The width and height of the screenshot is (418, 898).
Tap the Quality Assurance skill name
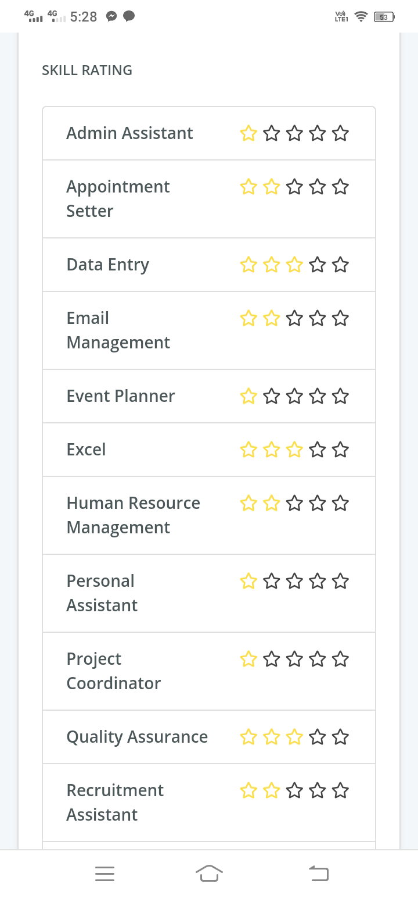click(137, 737)
